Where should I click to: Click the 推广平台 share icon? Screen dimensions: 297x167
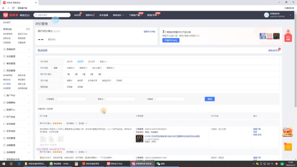coord(4,95)
